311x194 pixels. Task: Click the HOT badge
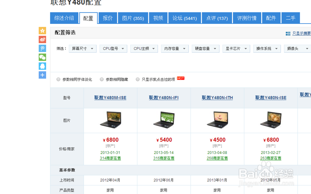point(180,78)
